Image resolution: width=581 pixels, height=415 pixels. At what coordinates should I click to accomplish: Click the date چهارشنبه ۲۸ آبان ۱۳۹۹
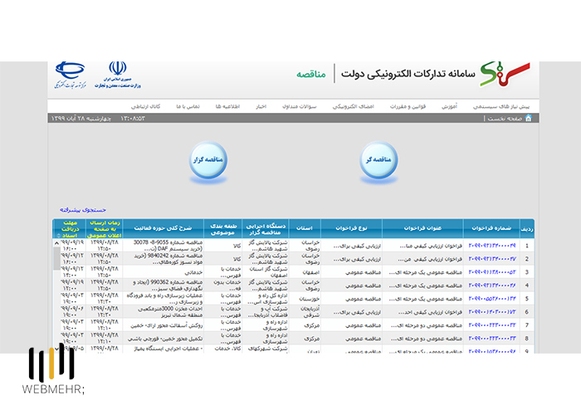(81, 119)
